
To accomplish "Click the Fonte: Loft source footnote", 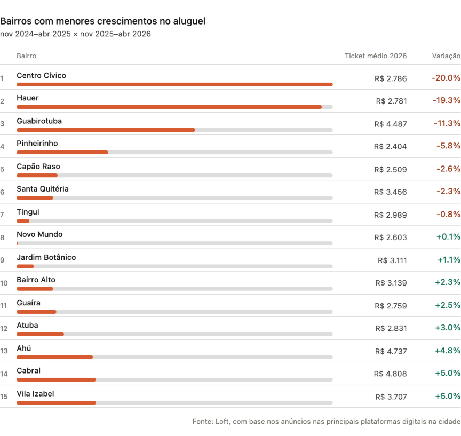I will pos(326,422).
